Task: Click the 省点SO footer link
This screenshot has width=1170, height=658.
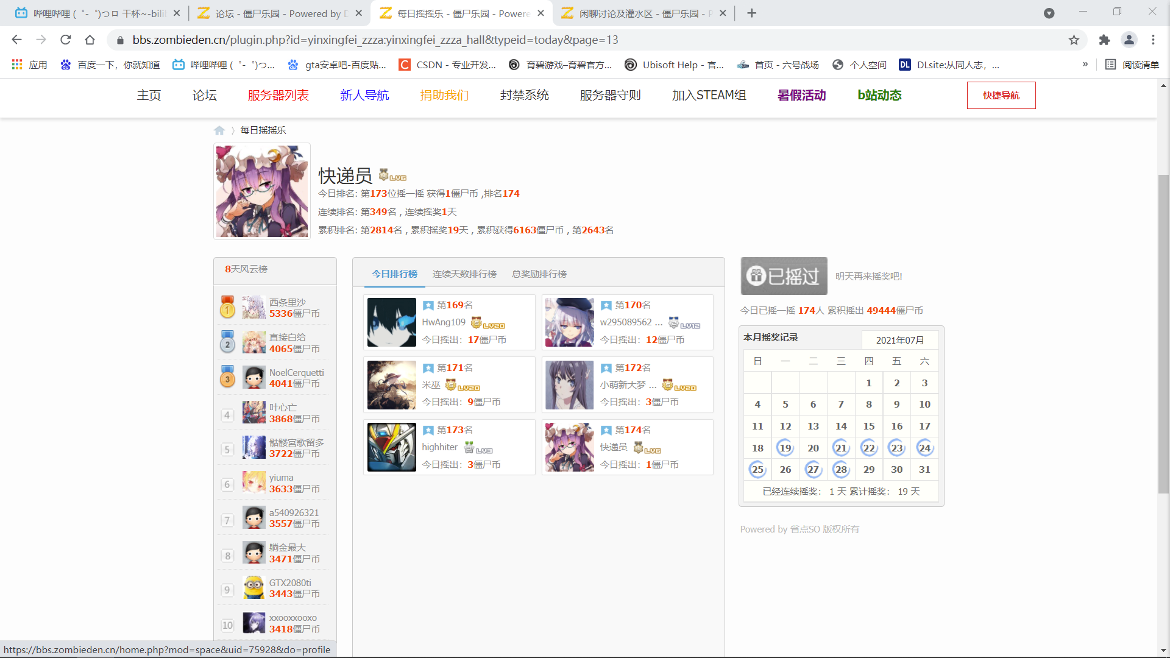Action: coord(805,529)
